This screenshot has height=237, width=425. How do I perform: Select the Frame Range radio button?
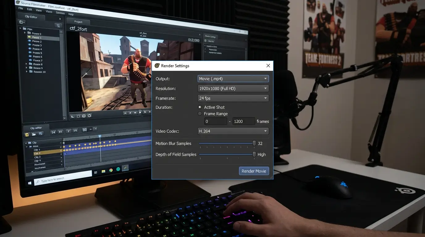point(200,114)
